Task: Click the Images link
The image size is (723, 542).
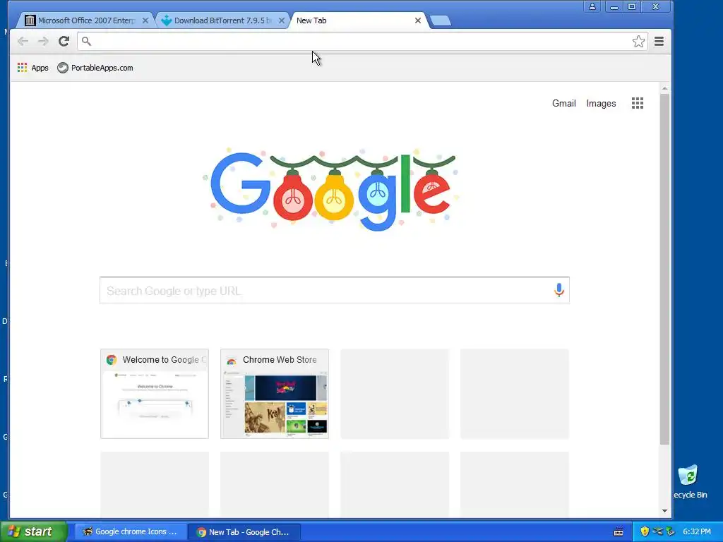Action: [601, 103]
